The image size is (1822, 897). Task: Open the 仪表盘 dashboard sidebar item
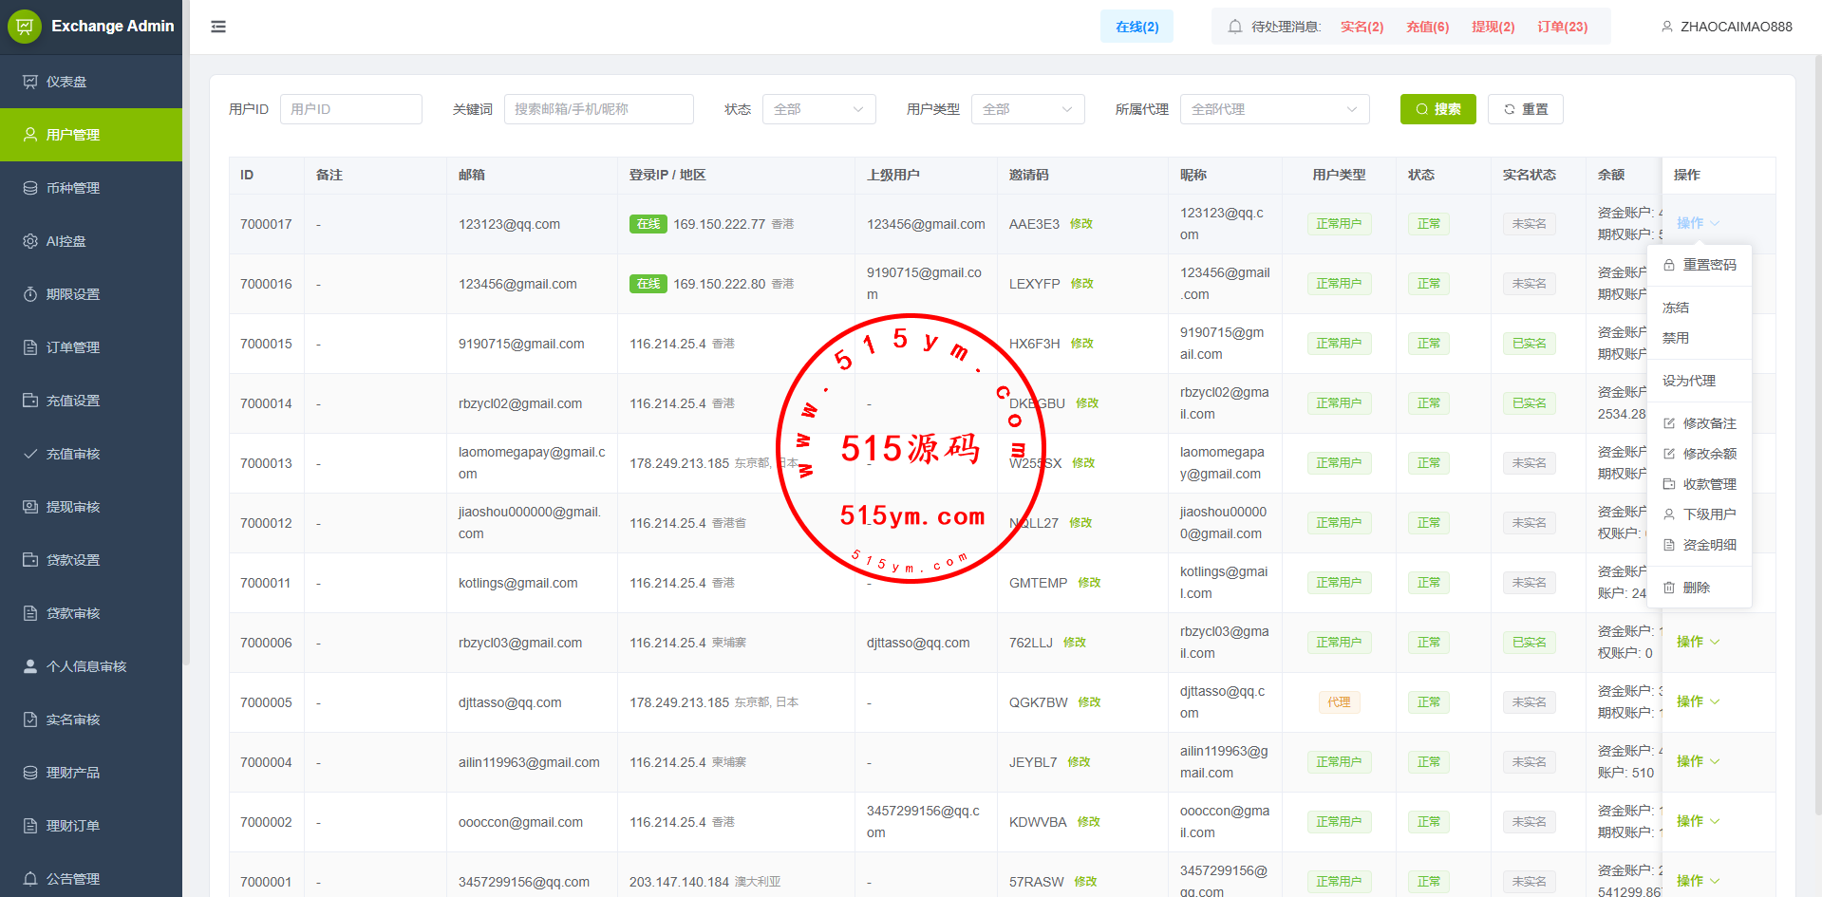(x=66, y=82)
